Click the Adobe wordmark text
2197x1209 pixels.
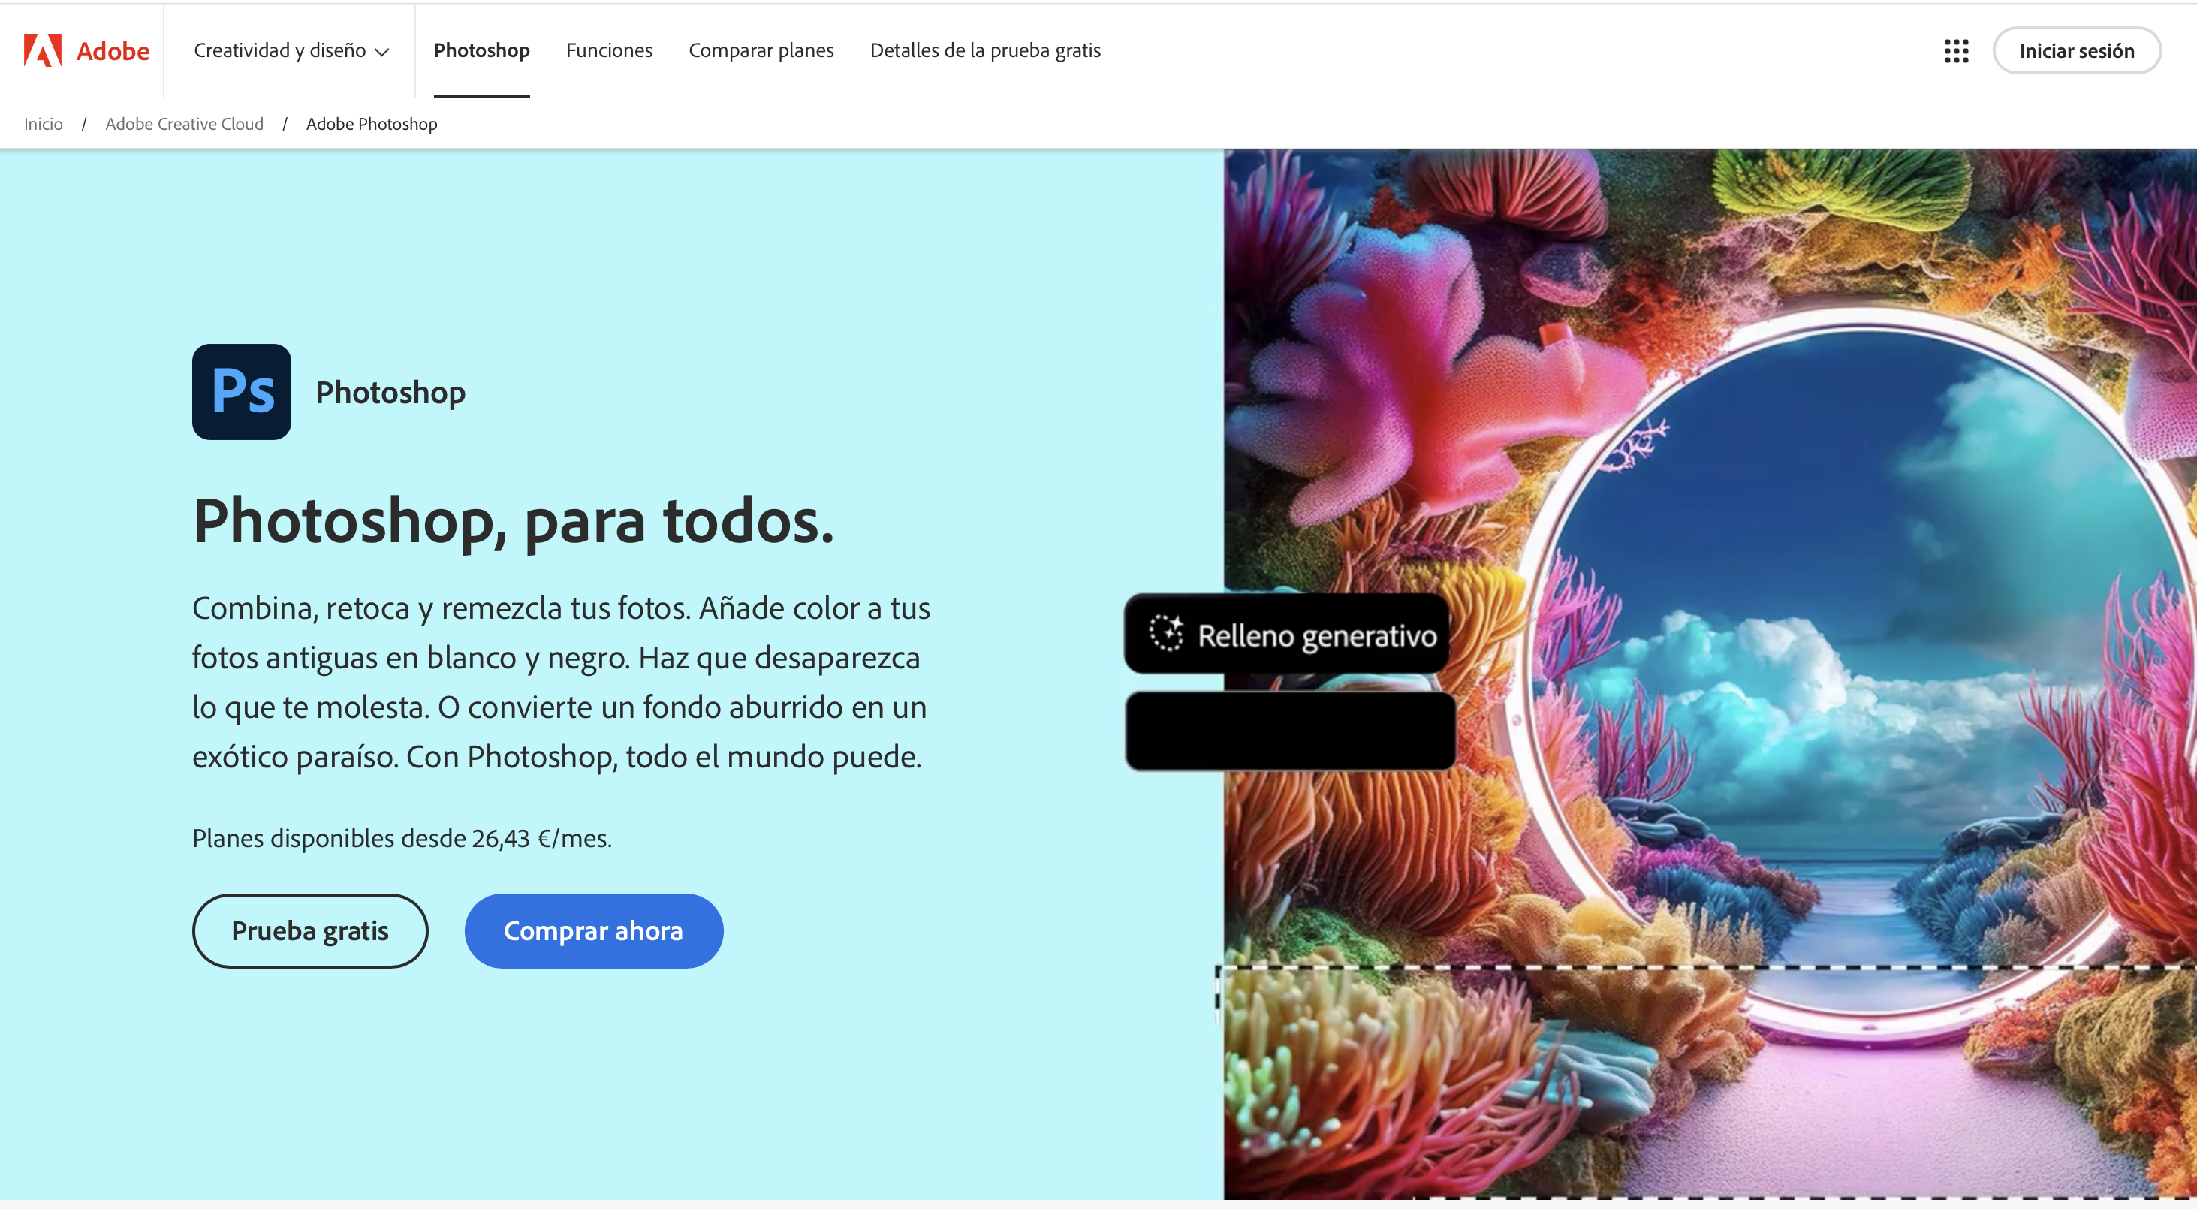pos(113,51)
